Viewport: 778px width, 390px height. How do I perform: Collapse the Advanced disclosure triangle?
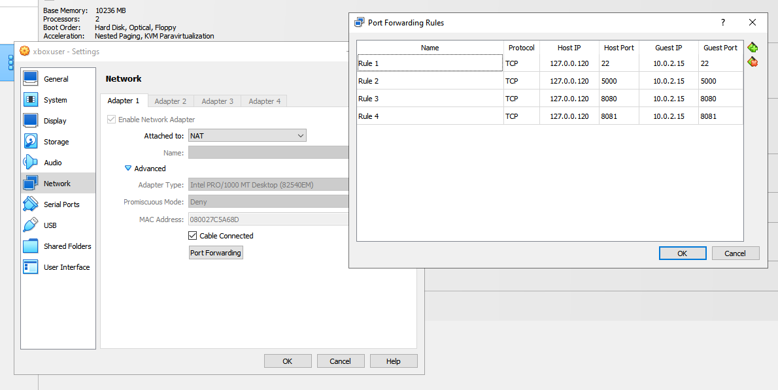tap(128, 169)
